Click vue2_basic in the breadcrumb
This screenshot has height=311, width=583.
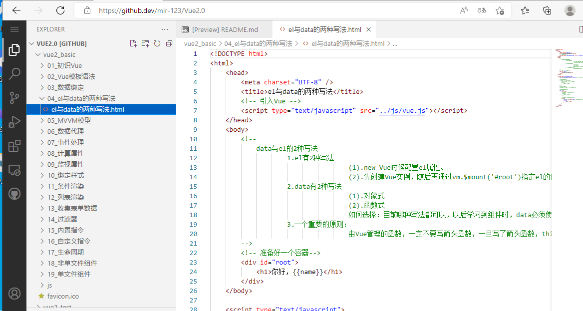(x=200, y=43)
